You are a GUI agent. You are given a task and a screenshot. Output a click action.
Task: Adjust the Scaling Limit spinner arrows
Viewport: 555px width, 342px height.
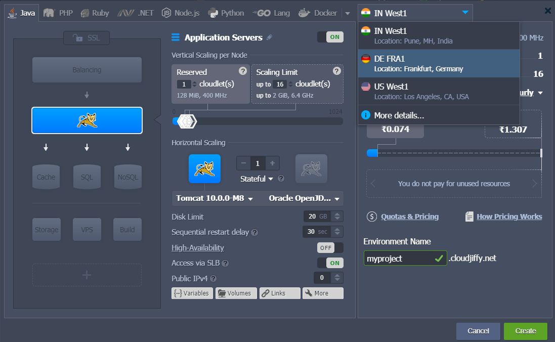(290, 84)
